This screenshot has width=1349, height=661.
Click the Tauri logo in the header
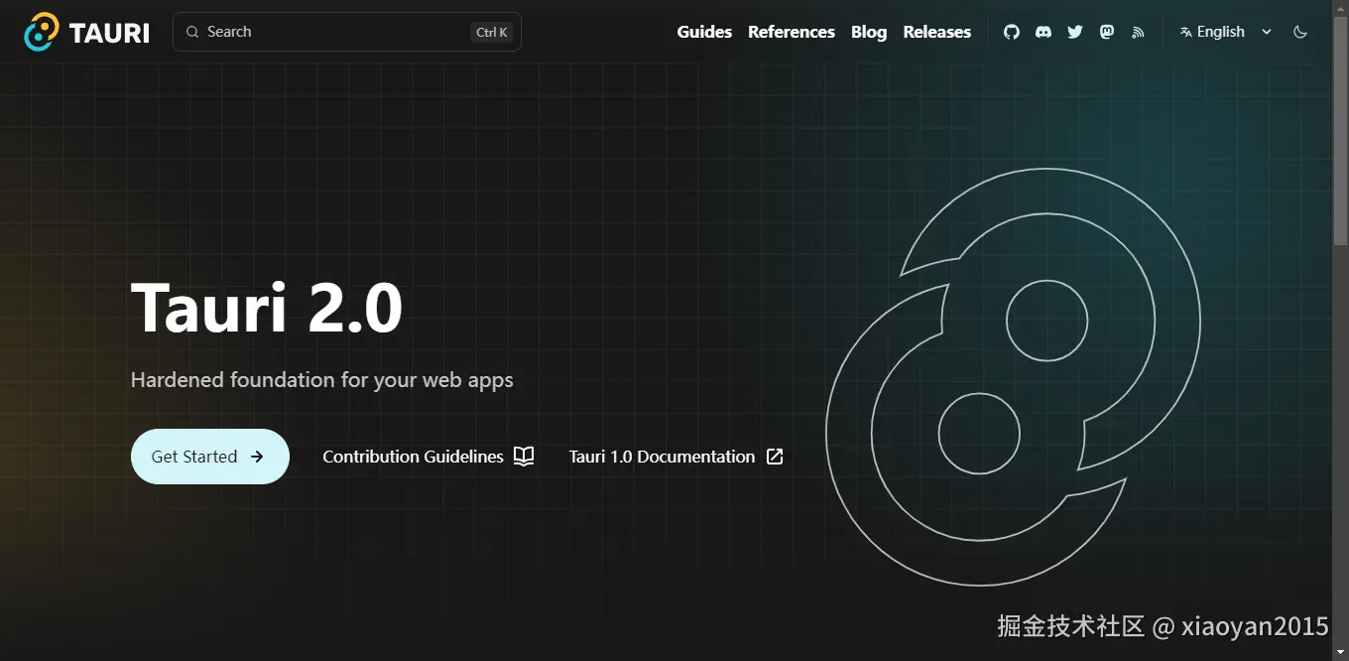[x=86, y=32]
